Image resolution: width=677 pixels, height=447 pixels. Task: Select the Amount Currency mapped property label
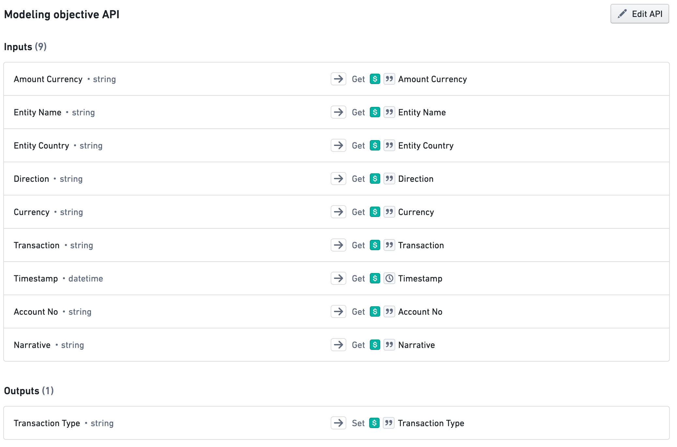[432, 79]
